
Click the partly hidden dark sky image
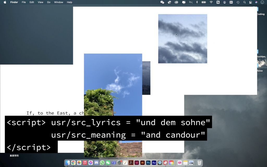146,78
